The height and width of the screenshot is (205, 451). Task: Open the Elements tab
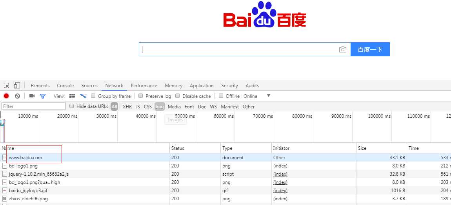[40, 86]
